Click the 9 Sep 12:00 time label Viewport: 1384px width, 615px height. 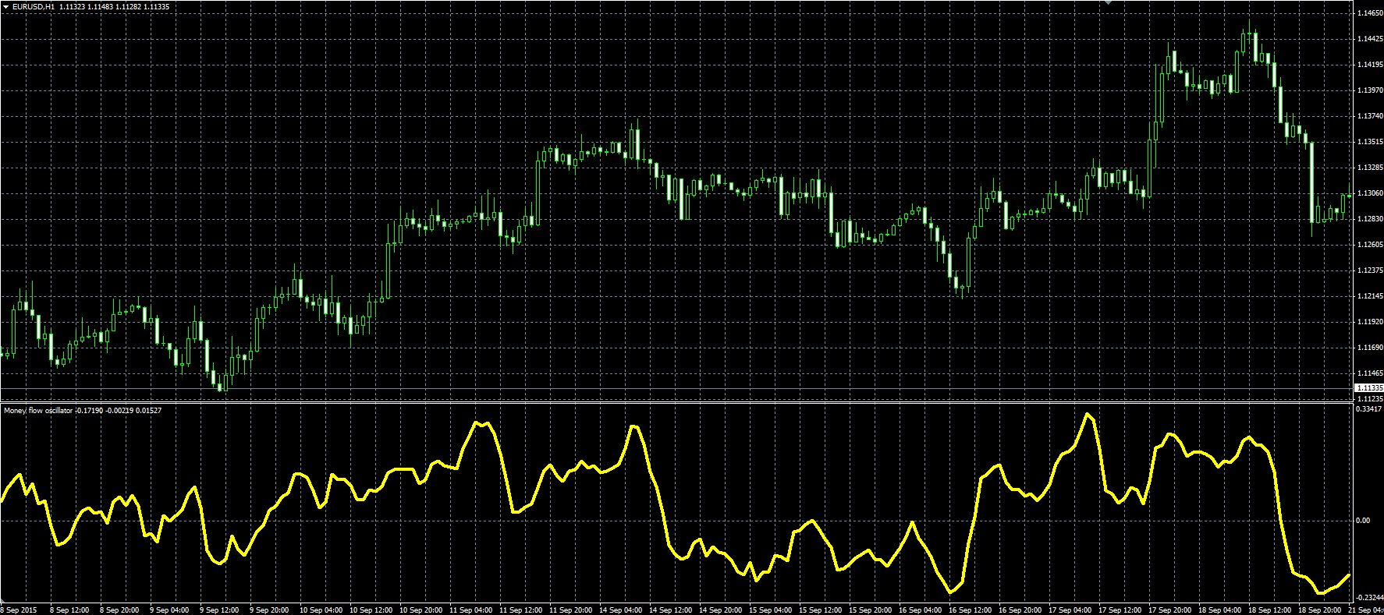click(219, 610)
